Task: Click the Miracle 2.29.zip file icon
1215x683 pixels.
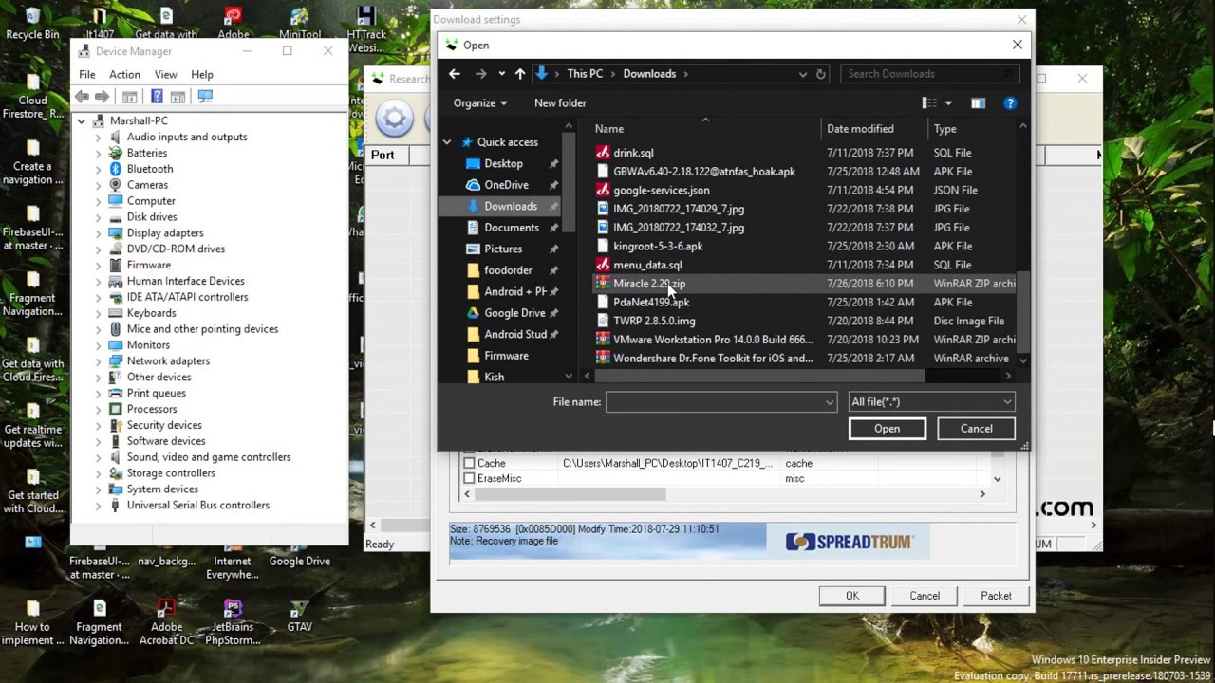Action: coord(602,284)
